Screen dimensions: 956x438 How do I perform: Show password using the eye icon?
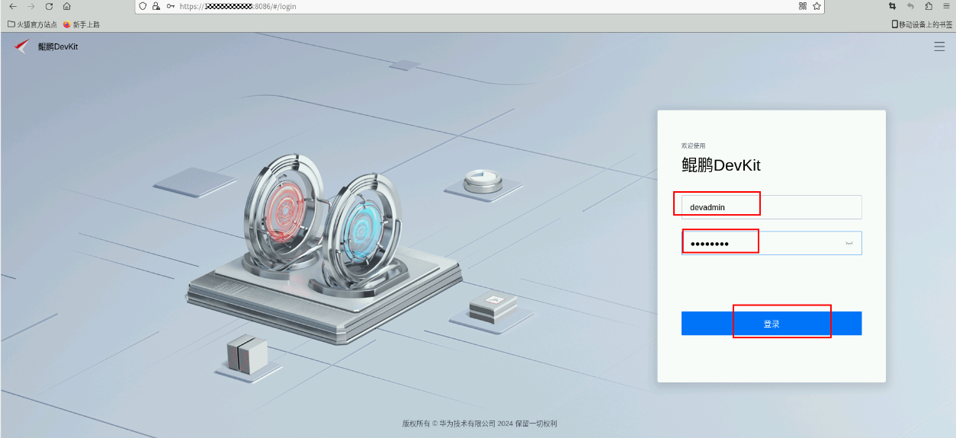tap(849, 243)
